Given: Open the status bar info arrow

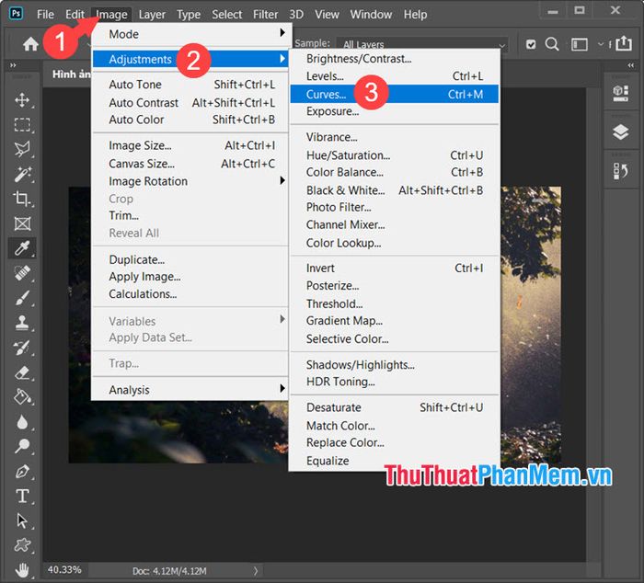Looking at the screenshot, I should 256,570.
